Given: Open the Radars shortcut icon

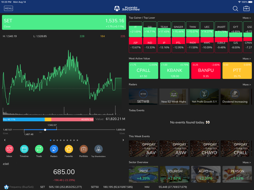Looking at the screenshot, I should pos(54,149).
